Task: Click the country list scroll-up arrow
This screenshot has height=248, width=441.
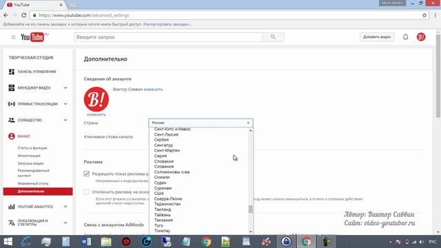Action: coord(251,130)
